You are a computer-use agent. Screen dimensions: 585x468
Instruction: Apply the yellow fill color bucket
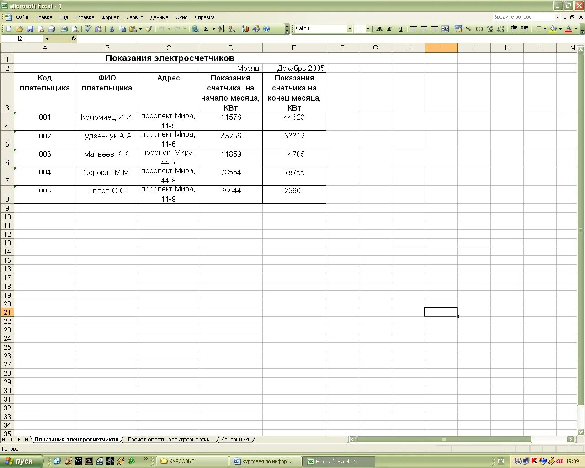[x=553, y=29]
